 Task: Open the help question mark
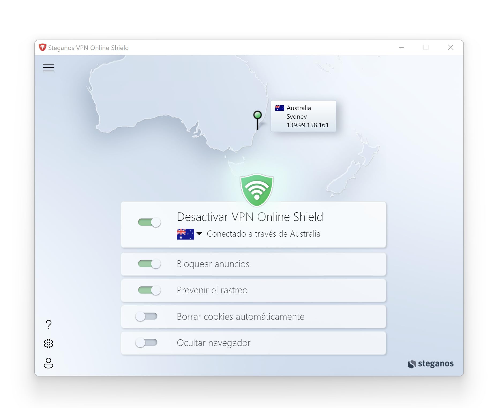(48, 325)
